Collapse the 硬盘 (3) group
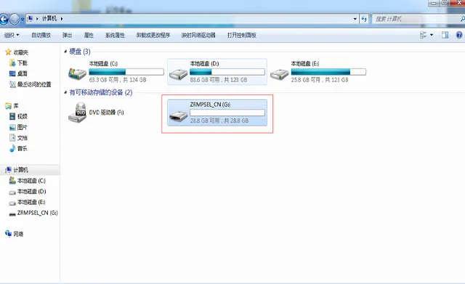Image resolution: width=465 pixels, height=284 pixels. pyautogui.click(x=65, y=52)
